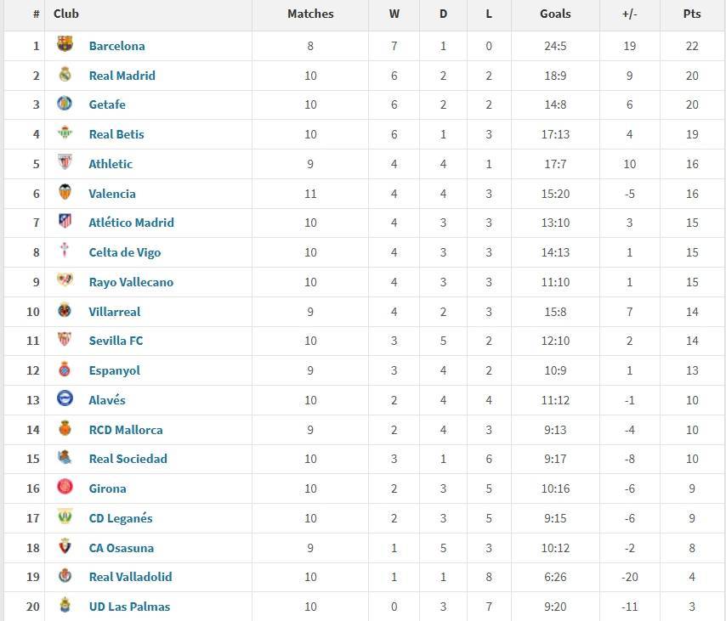The height and width of the screenshot is (621, 726).
Task: Open the Celta de Vigo club link
Action: (125, 252)
